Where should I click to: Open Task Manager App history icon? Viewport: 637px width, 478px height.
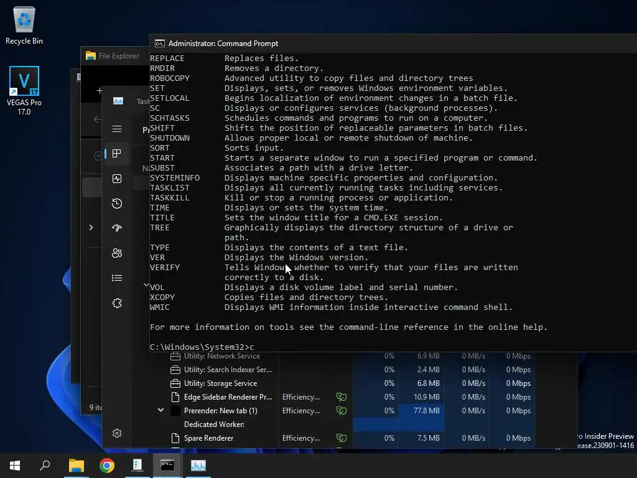pos(117,204)
